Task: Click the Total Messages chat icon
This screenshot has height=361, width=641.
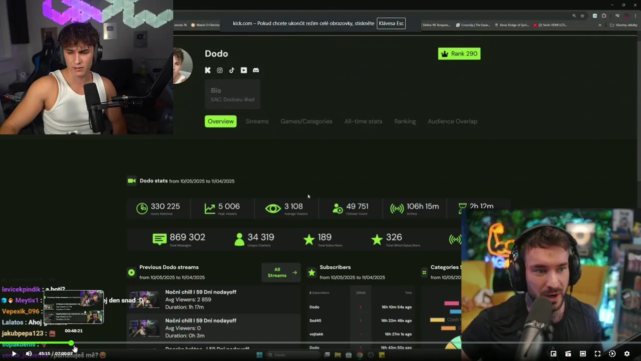Action: [x=159, y=239]
